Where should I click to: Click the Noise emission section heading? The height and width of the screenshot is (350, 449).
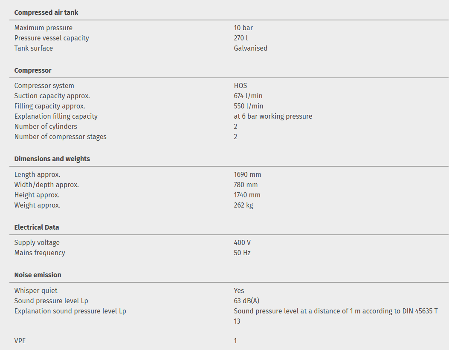click(x=38, y=275)
